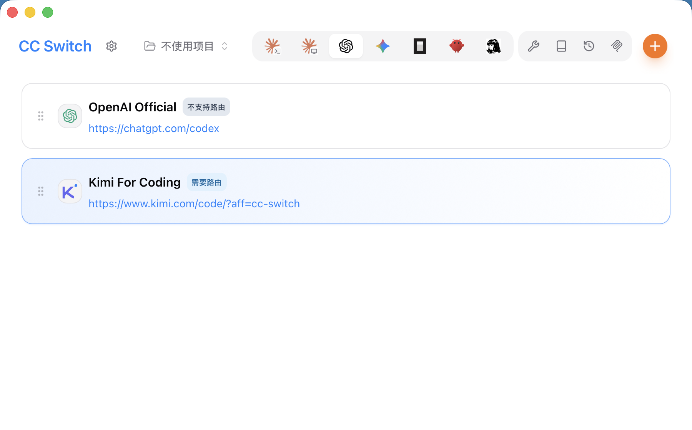Open the history clock icon
This screenshot has width=692, height=430.
(x=589, y=46)
